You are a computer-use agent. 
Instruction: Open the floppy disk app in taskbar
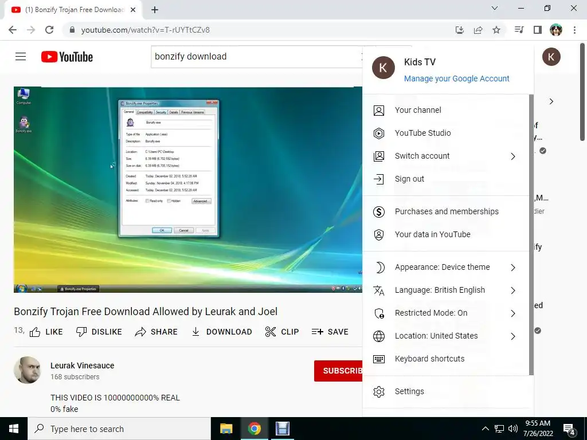click(282, 429)
